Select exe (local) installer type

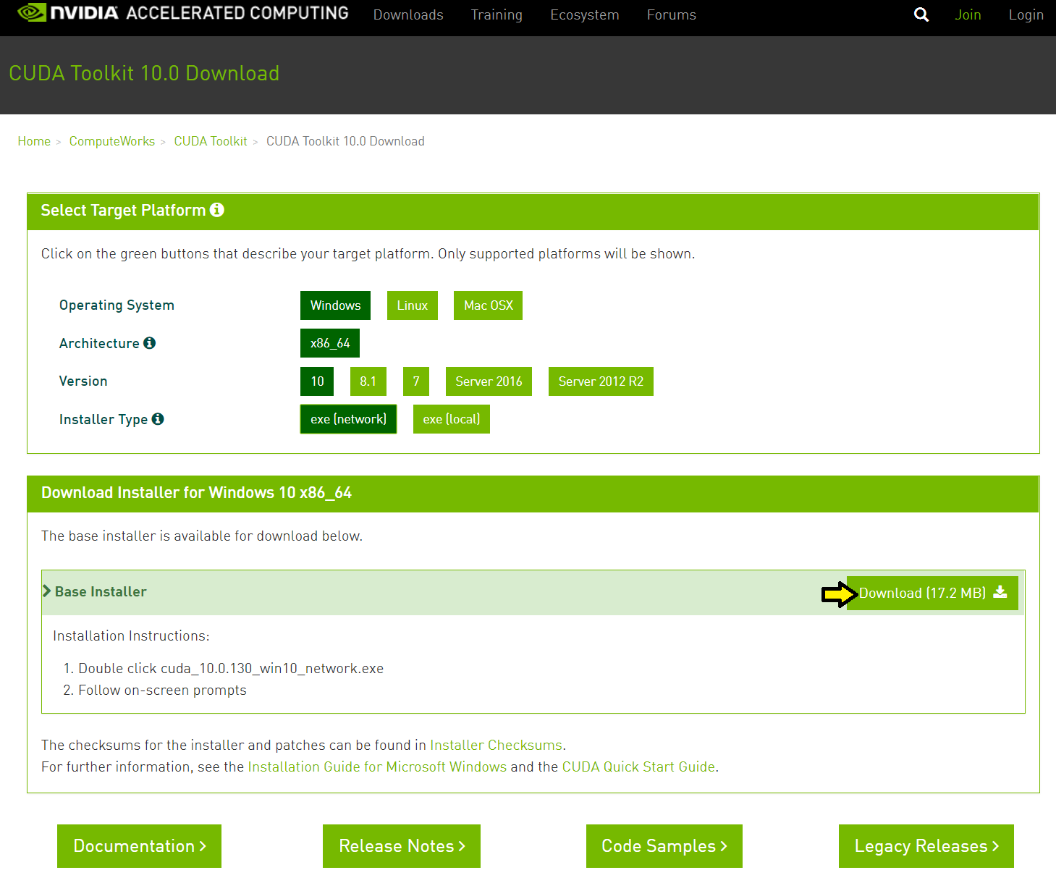coord(452,419)
